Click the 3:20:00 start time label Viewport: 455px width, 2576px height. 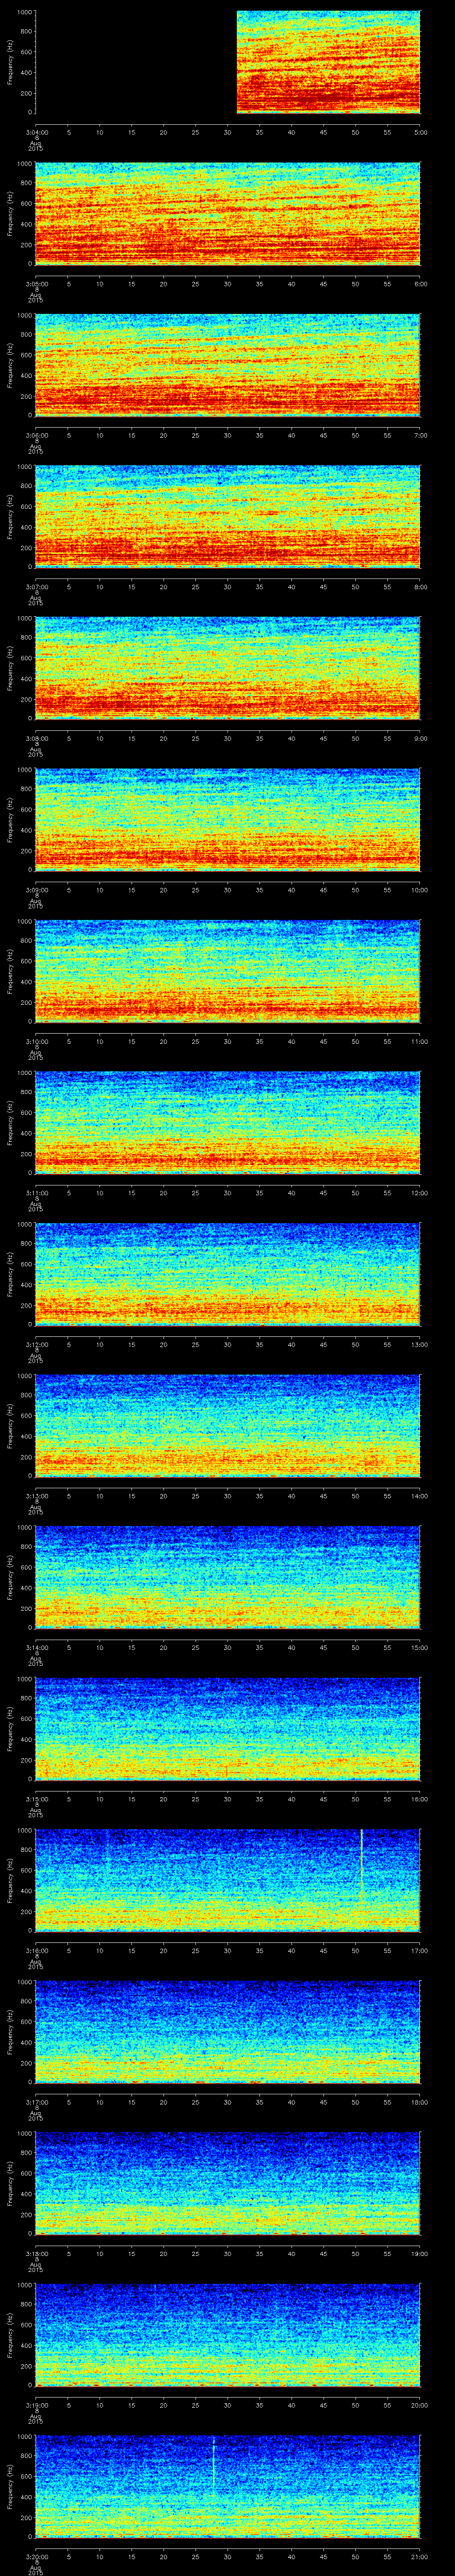(36, 2556)
